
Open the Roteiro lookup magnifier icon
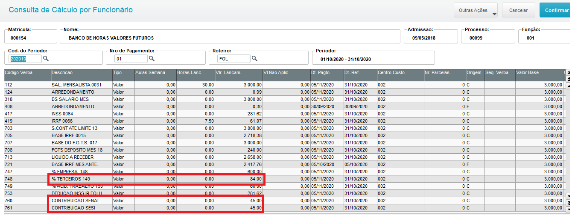pyautogui.click(x=254, y=59)
